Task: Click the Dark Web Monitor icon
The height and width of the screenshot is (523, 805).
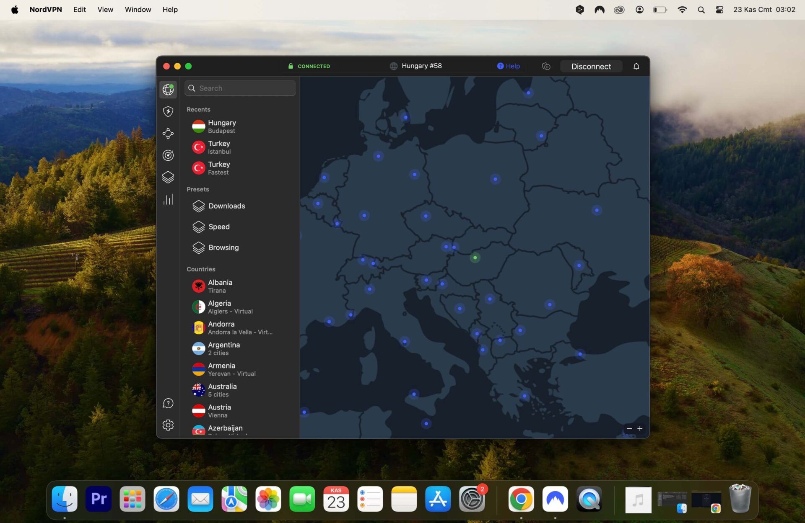Action: [x=169, y=155]
